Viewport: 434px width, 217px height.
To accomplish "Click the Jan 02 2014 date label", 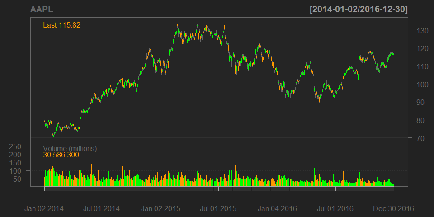I will click(44, 208).
